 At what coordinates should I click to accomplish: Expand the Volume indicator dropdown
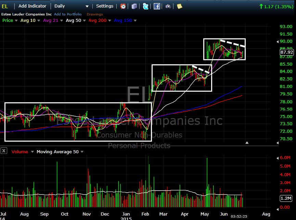(32, 152)
